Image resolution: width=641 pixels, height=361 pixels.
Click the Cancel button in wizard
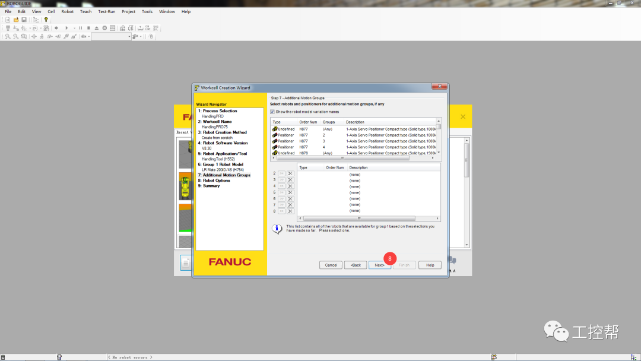click(x=331, y=265)
